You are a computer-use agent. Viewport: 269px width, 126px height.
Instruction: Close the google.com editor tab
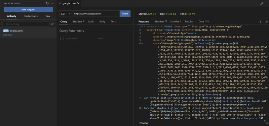78,3
